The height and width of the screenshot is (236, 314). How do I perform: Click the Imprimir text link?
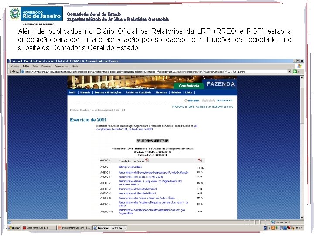194,101
